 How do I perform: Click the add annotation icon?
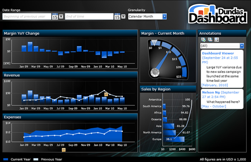[203, 40]
